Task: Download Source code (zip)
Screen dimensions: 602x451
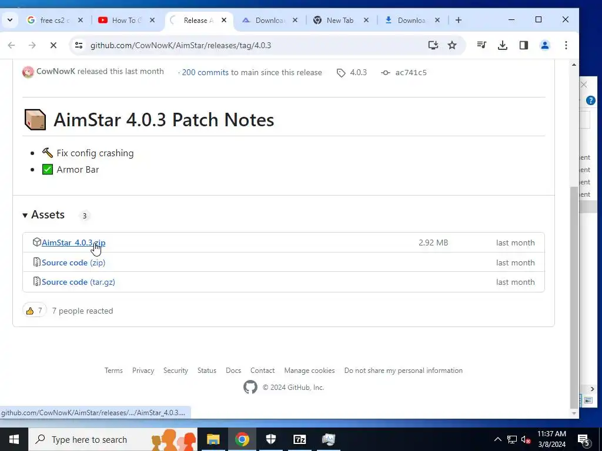Action: pos(73,262)
